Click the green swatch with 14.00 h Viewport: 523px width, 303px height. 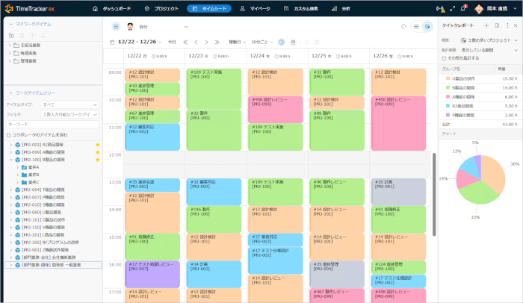[x=448, y=87]
